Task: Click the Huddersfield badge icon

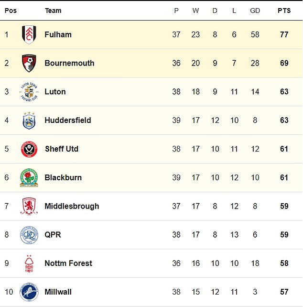Action: [29, 121]
